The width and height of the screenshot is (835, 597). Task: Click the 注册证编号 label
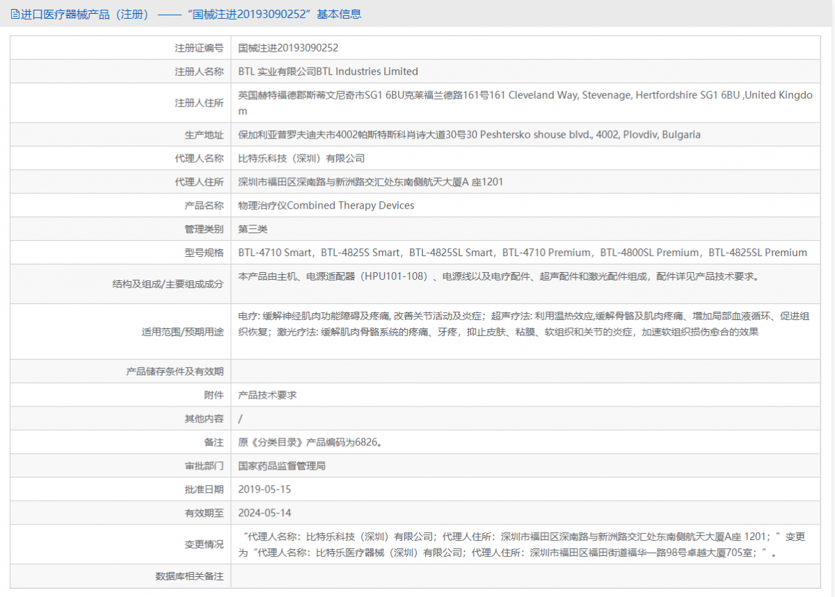[199, 48]
